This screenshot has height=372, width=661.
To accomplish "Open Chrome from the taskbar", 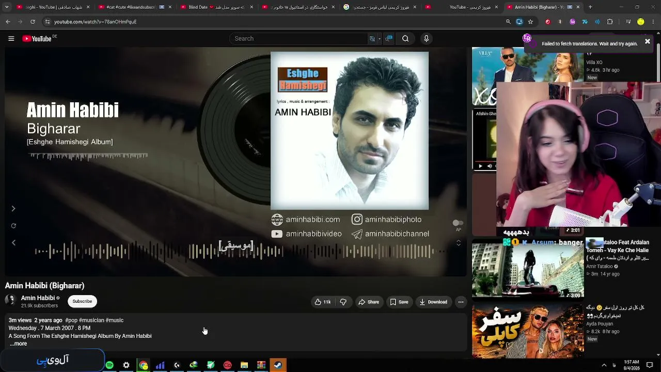I will point(143,365).
